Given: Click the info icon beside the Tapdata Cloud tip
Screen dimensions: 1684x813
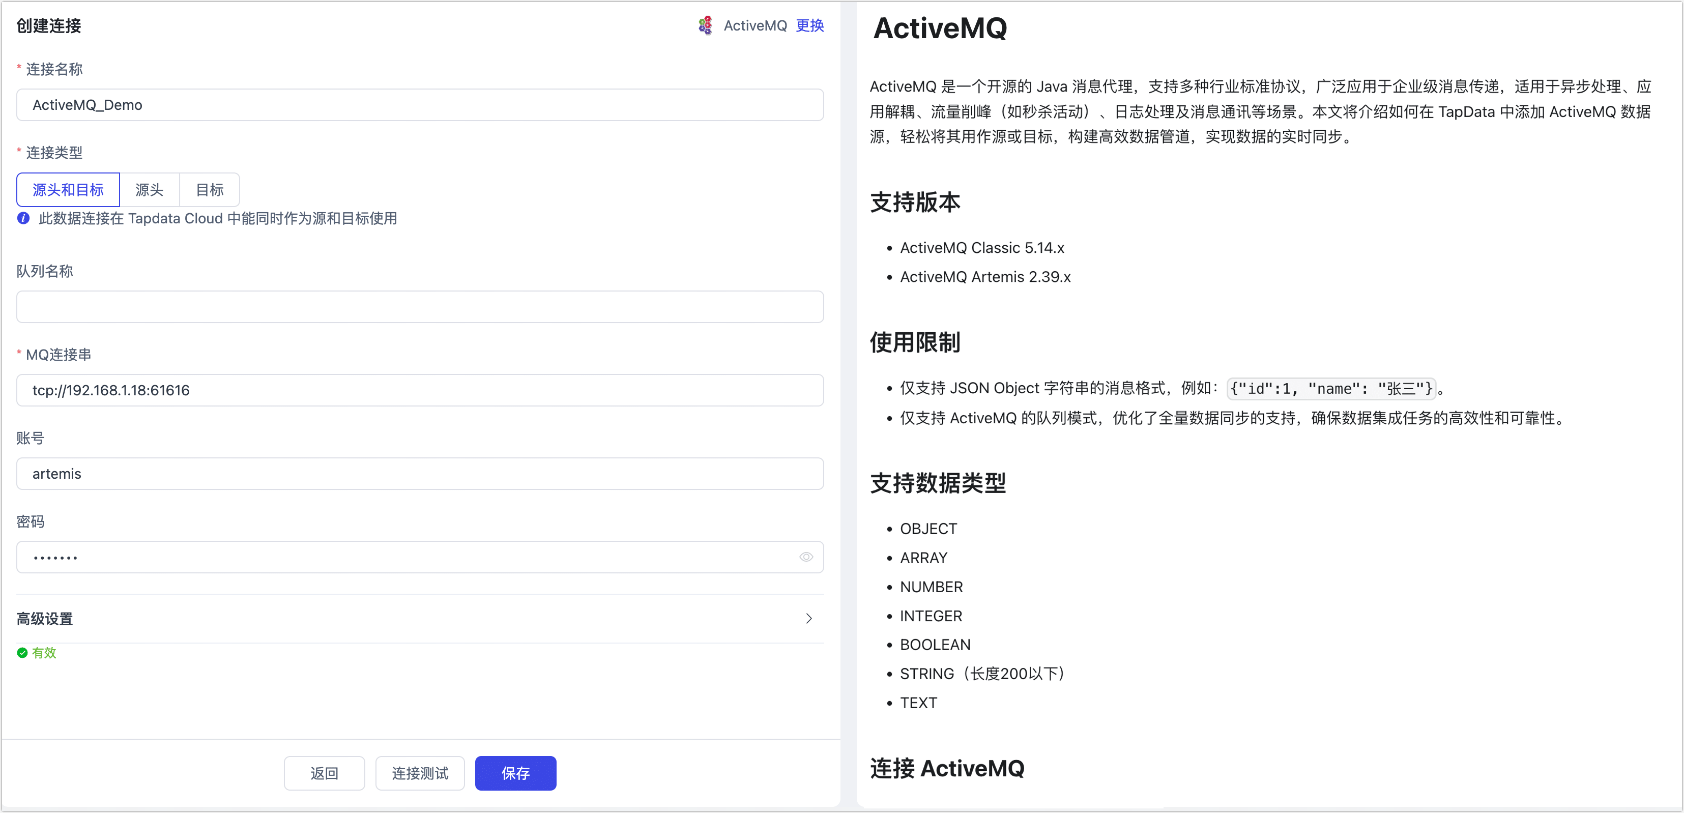Looking at the screenshot, I should click(x=22, y=219).
